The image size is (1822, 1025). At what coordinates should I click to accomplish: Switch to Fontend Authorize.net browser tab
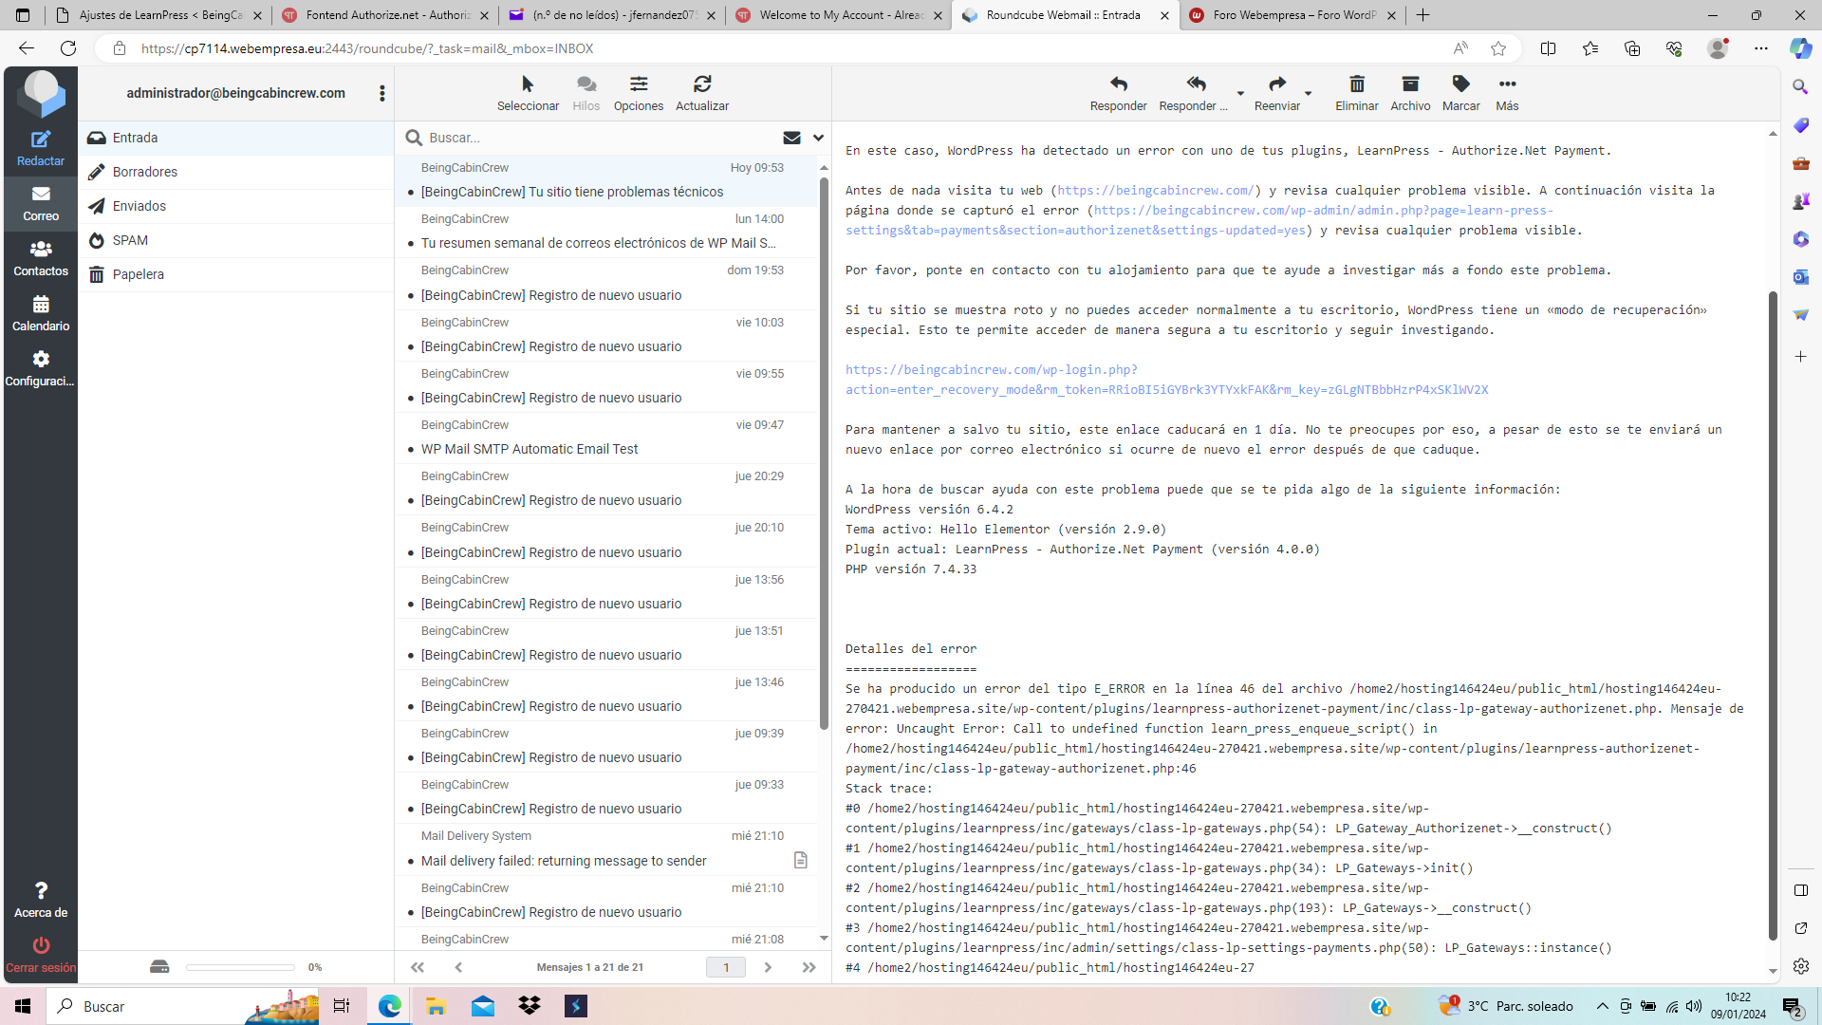(386, 15)
